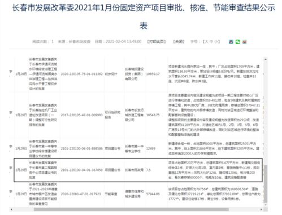Click the amount cell 7.5
282x215 pixels.
click(148, 170)
